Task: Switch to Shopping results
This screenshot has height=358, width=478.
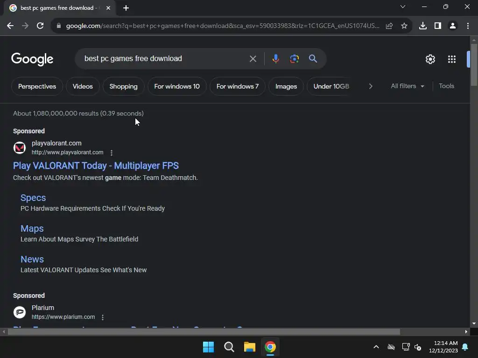Action: coord(123,86)
